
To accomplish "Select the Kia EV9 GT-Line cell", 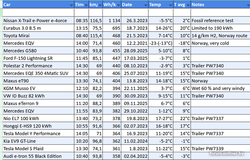I will click(x=38, y=141).
